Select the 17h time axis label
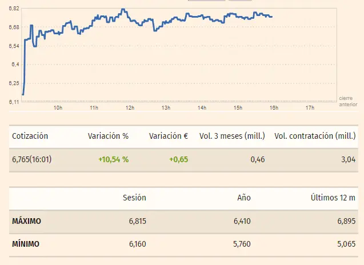Viewport: 364px width, 265px height. point(310,108)
